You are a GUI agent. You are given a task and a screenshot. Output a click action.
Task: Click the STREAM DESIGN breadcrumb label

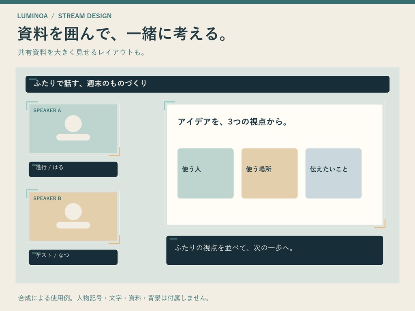click(85, 16)
